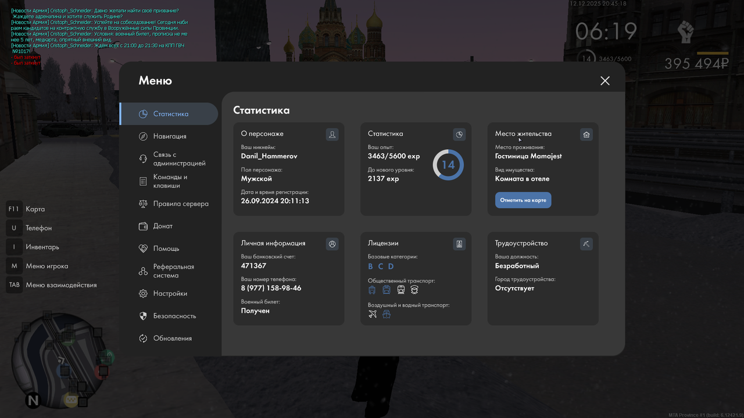Screen dimensions: 744x418
Task: Click the train license icon
Action: (x=400, y=290)
